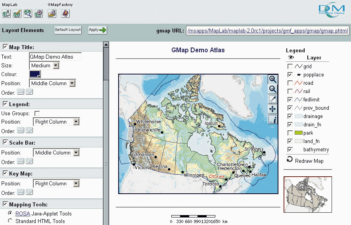The image size is (351, 225).
Task: Click the Ottawa label on the map
Action: point(217,176)
